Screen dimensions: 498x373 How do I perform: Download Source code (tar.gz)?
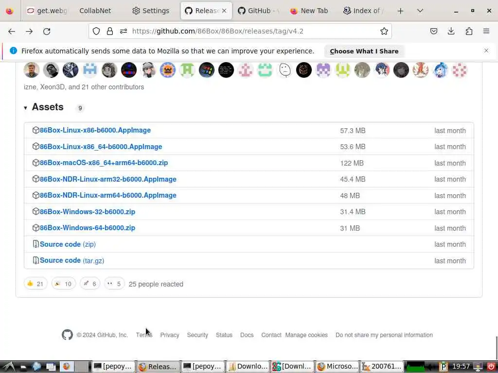click(x=72, y=260)
